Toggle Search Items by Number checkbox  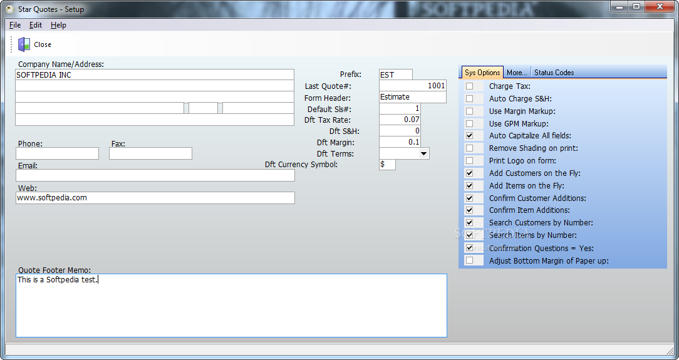click(x=469, y=235)
